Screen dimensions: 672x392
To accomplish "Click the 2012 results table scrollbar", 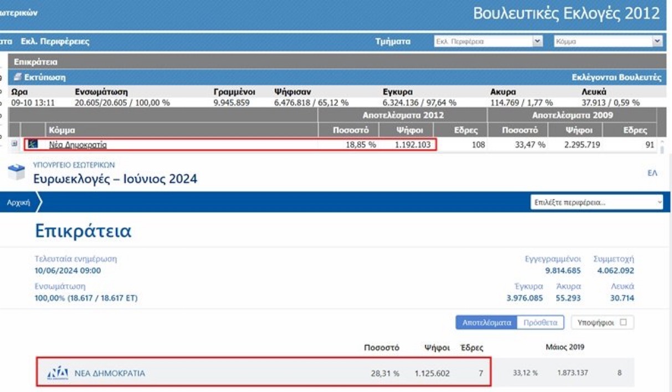I will [661, 146].
